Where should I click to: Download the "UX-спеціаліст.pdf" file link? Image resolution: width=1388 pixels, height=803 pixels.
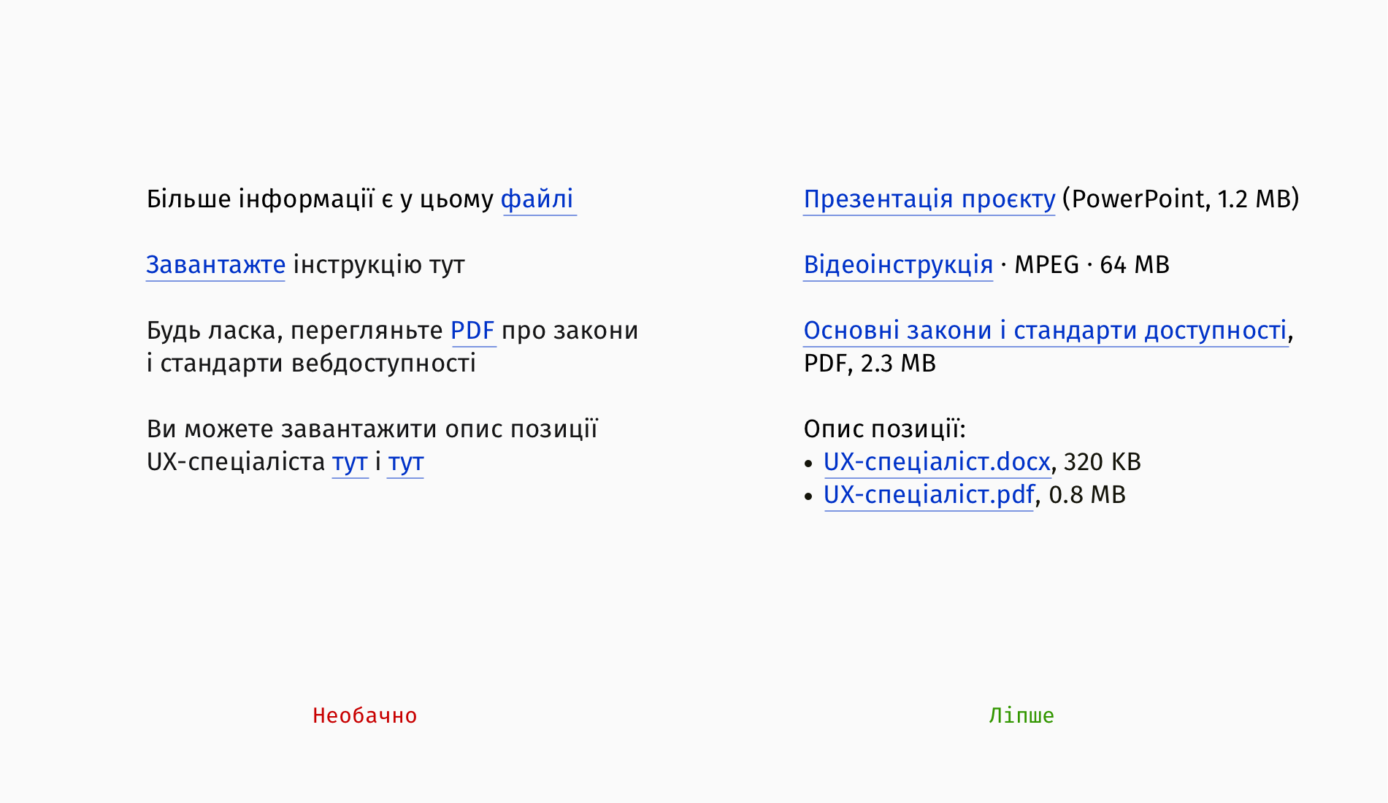coord(929,495)
